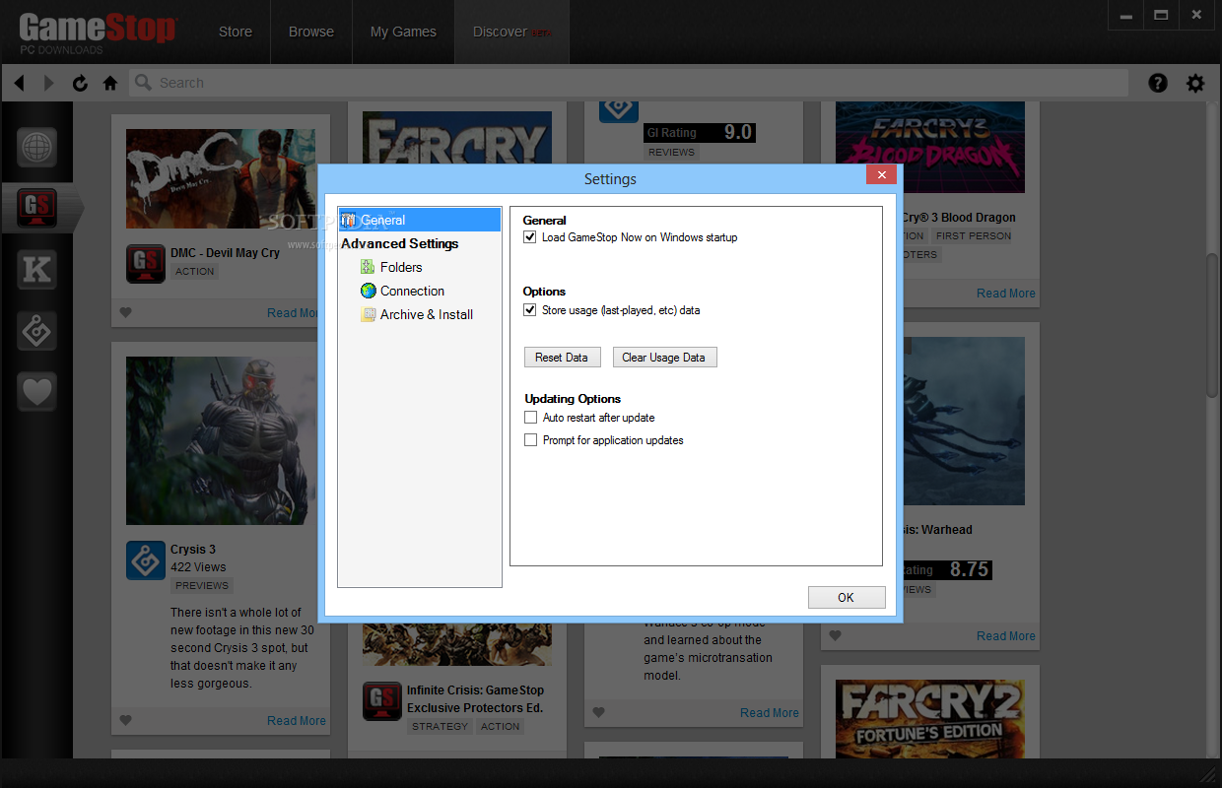
Task: Minimize the GameStop window
Action: click(x=1126, y=15)
